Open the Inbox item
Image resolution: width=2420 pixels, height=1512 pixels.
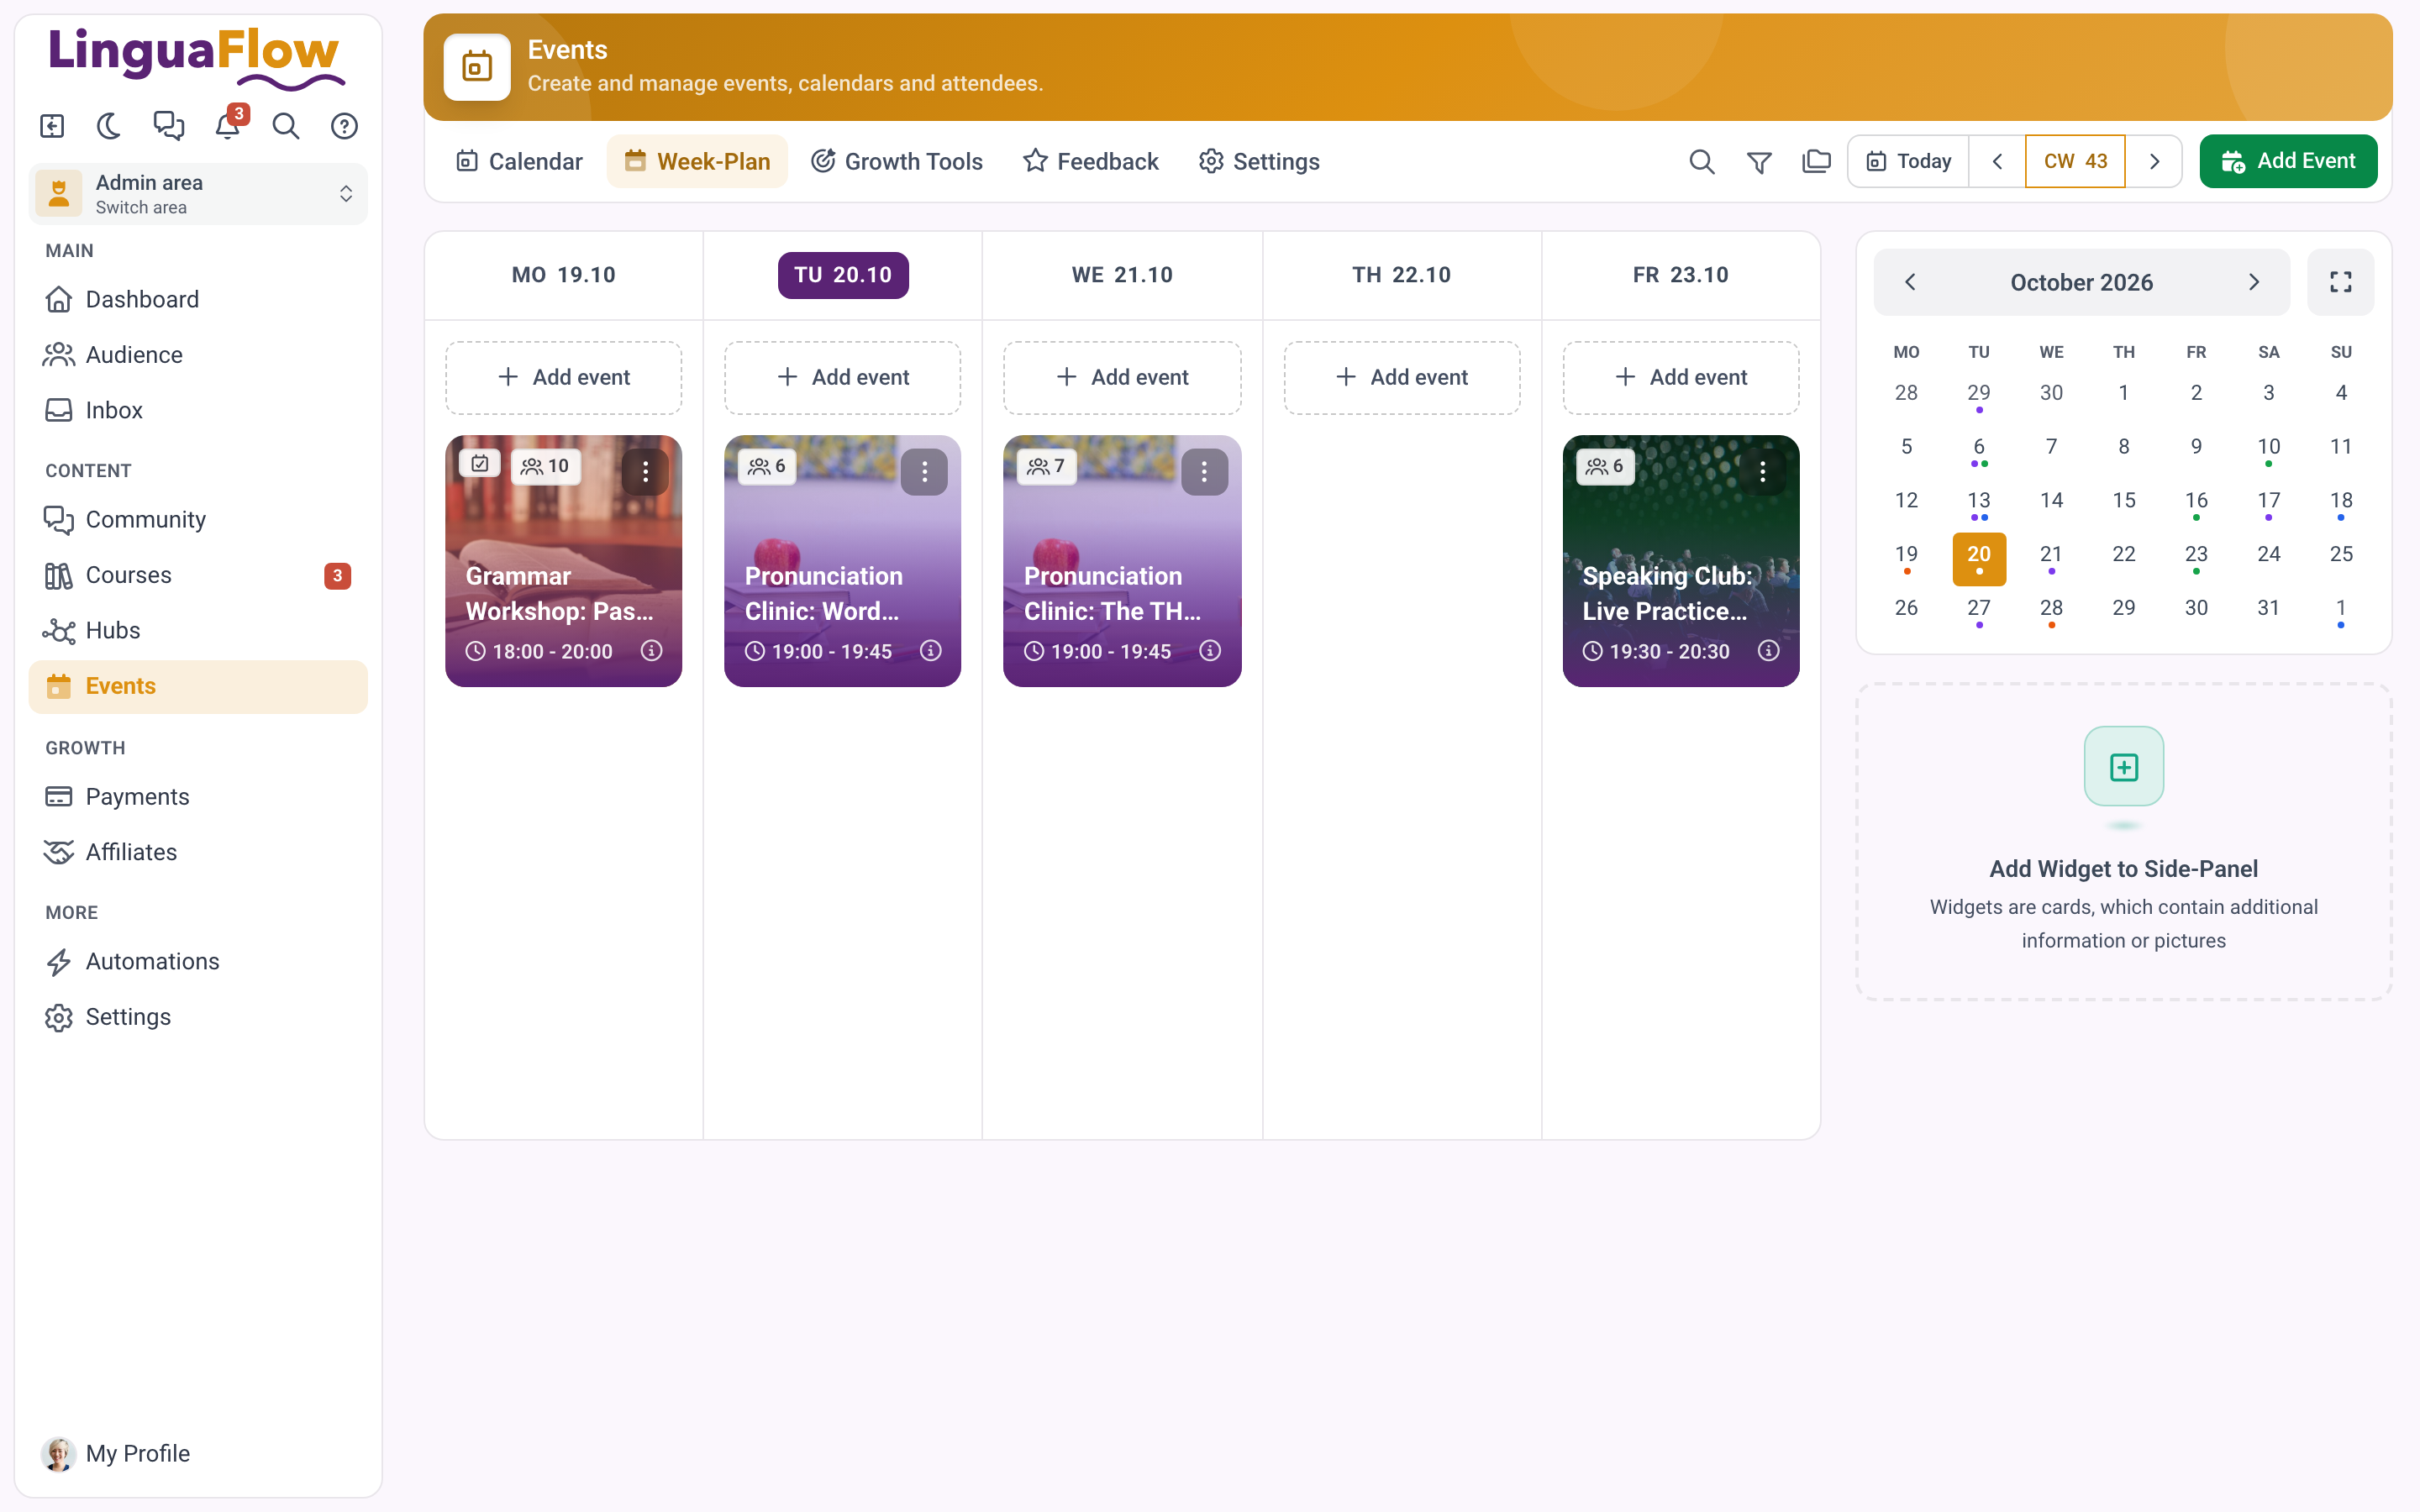click(198, 410)
